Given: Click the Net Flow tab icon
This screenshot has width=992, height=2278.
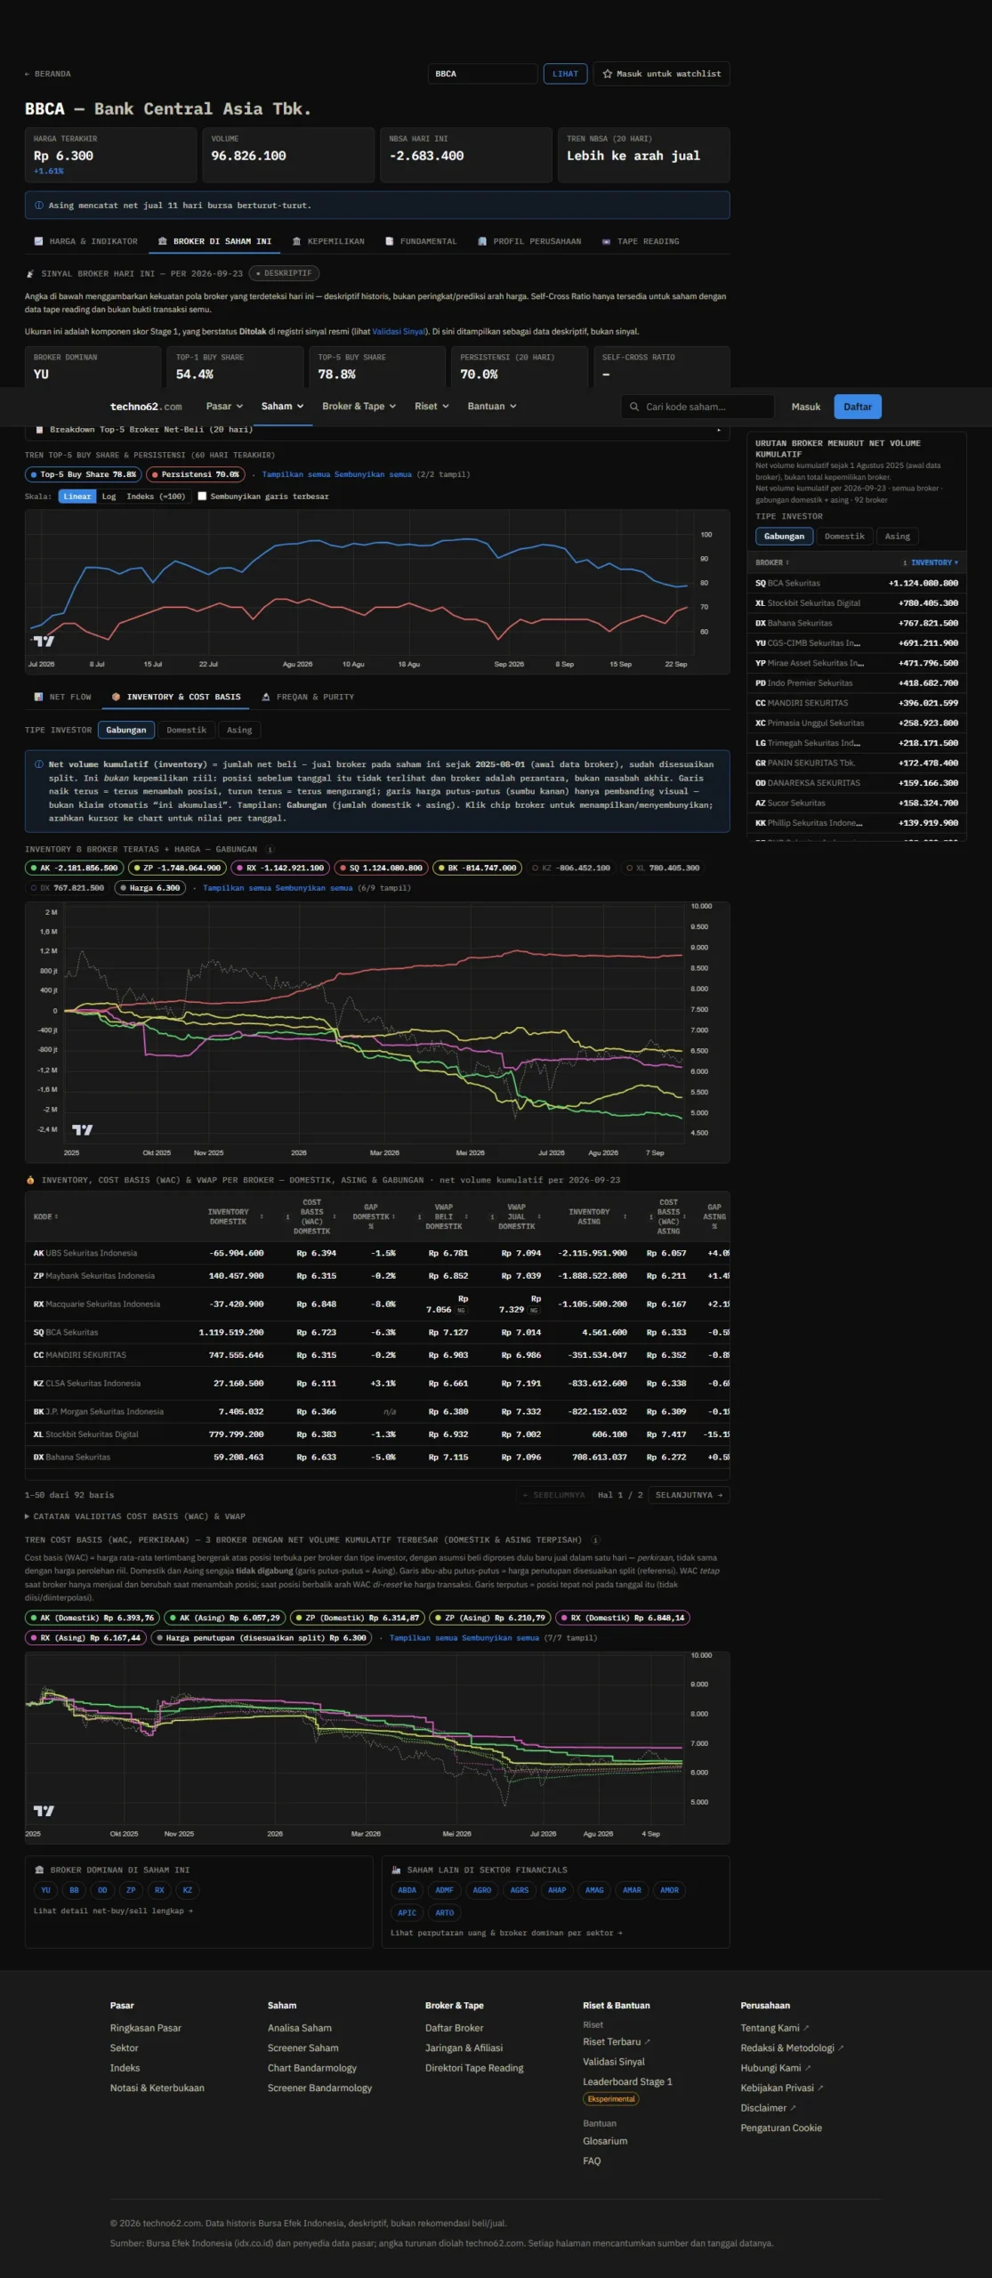Looking at the screenshot, I should pyautogui.click(x=38, y=697).
